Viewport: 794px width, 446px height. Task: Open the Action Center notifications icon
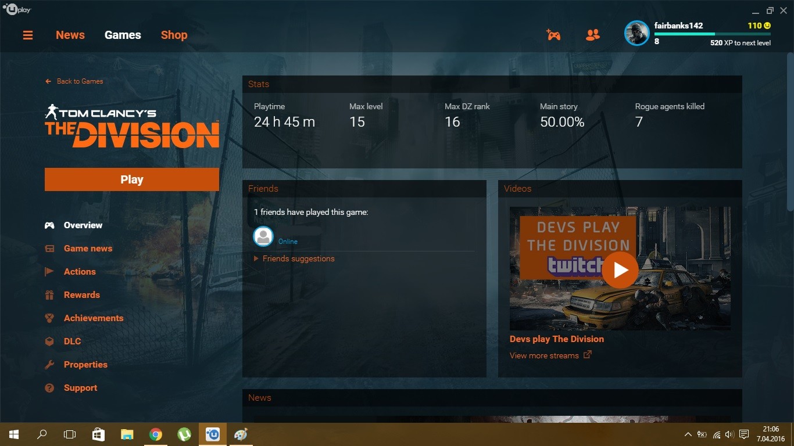tap(743, 434)
